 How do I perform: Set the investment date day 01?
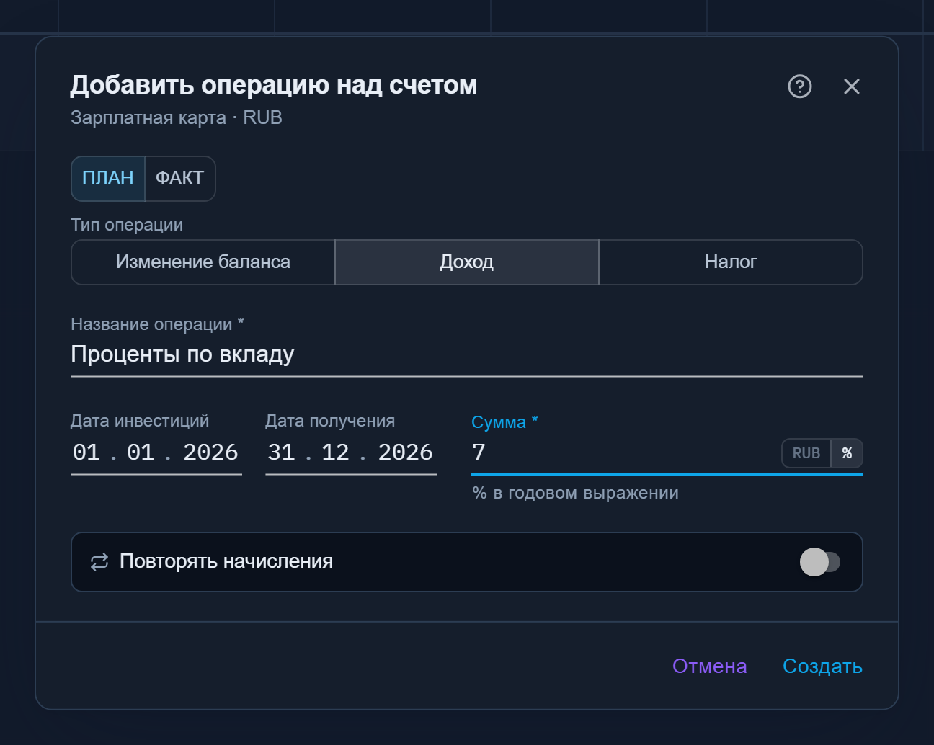click(86, 452)
